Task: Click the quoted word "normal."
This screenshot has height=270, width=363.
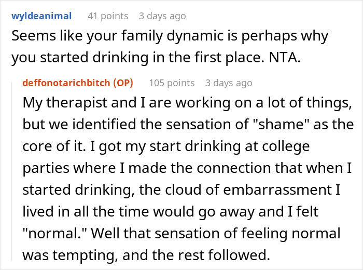Action: tap(55, 233)
